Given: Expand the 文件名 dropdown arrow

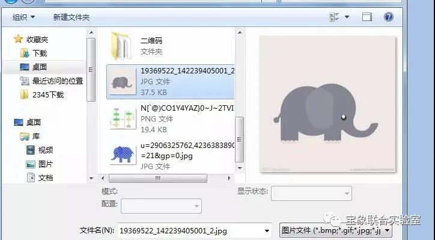Looking at the screenshot, I should [x=267, y=230].
